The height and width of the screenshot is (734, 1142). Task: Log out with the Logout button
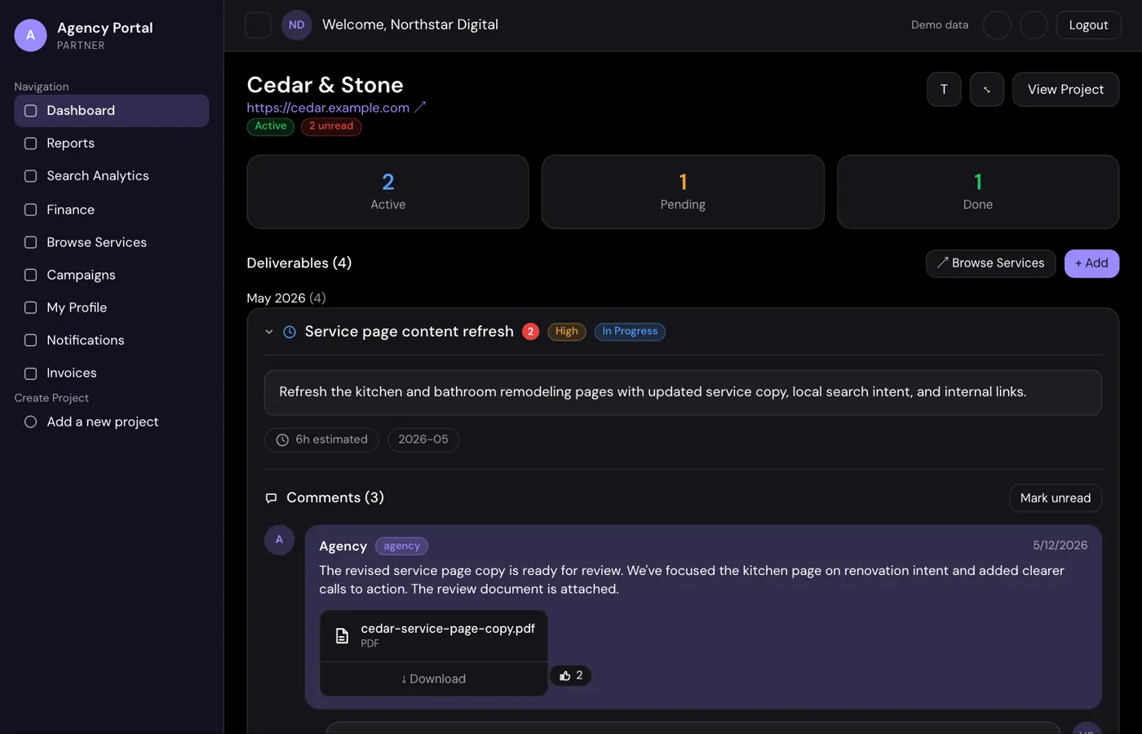[x=1088, y=25]
